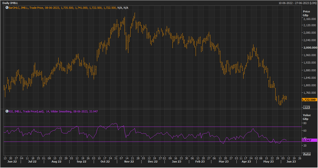The height and width of the screenshot is (168, 318).
Task: Toggle the 123 scale button on price axis
Action: pos(306,107)
